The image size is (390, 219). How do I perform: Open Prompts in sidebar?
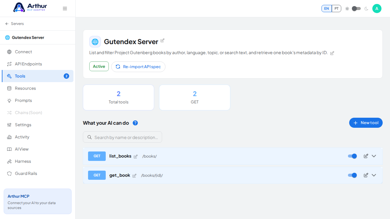pos(38,100)
